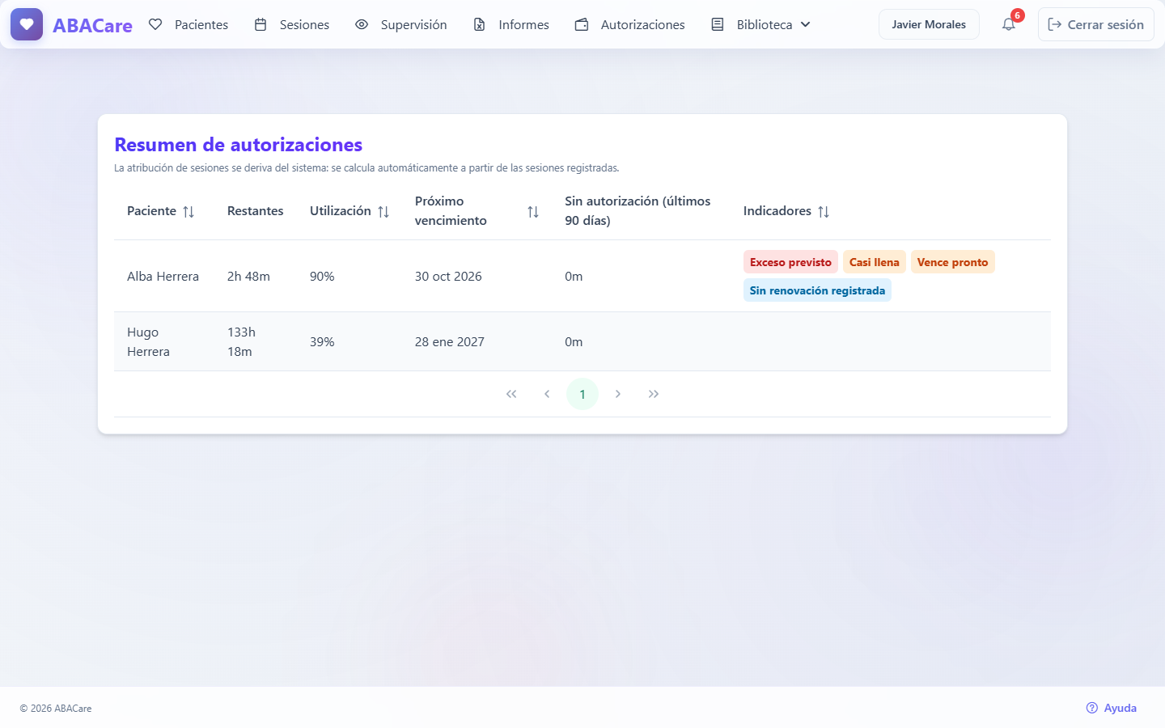
Task: Click the Vence pronto indicator tag
Action: click(x=952, y=262)
